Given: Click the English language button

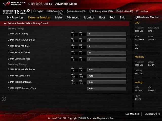Looking at the screenshot, I should 40,11.
